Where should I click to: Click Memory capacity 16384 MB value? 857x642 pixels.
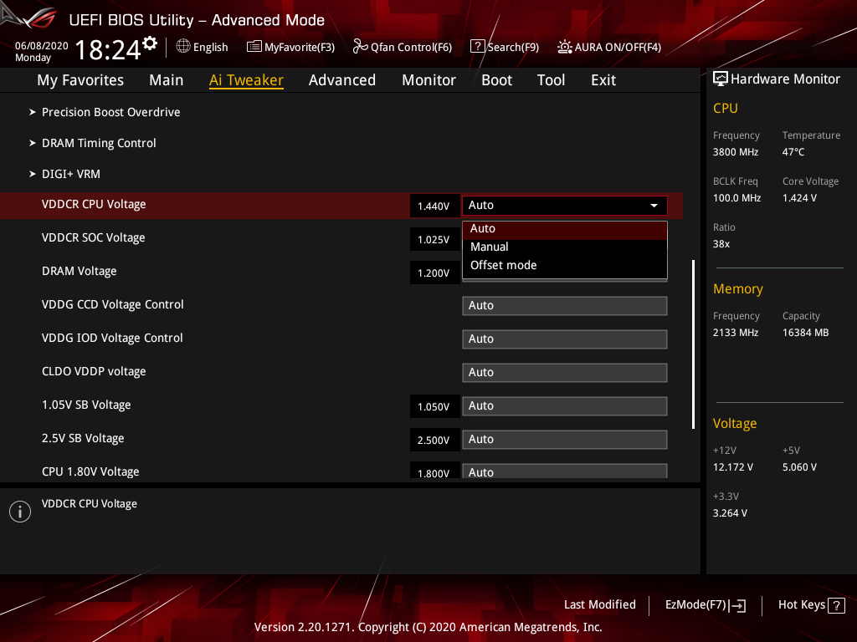point(806,333)
